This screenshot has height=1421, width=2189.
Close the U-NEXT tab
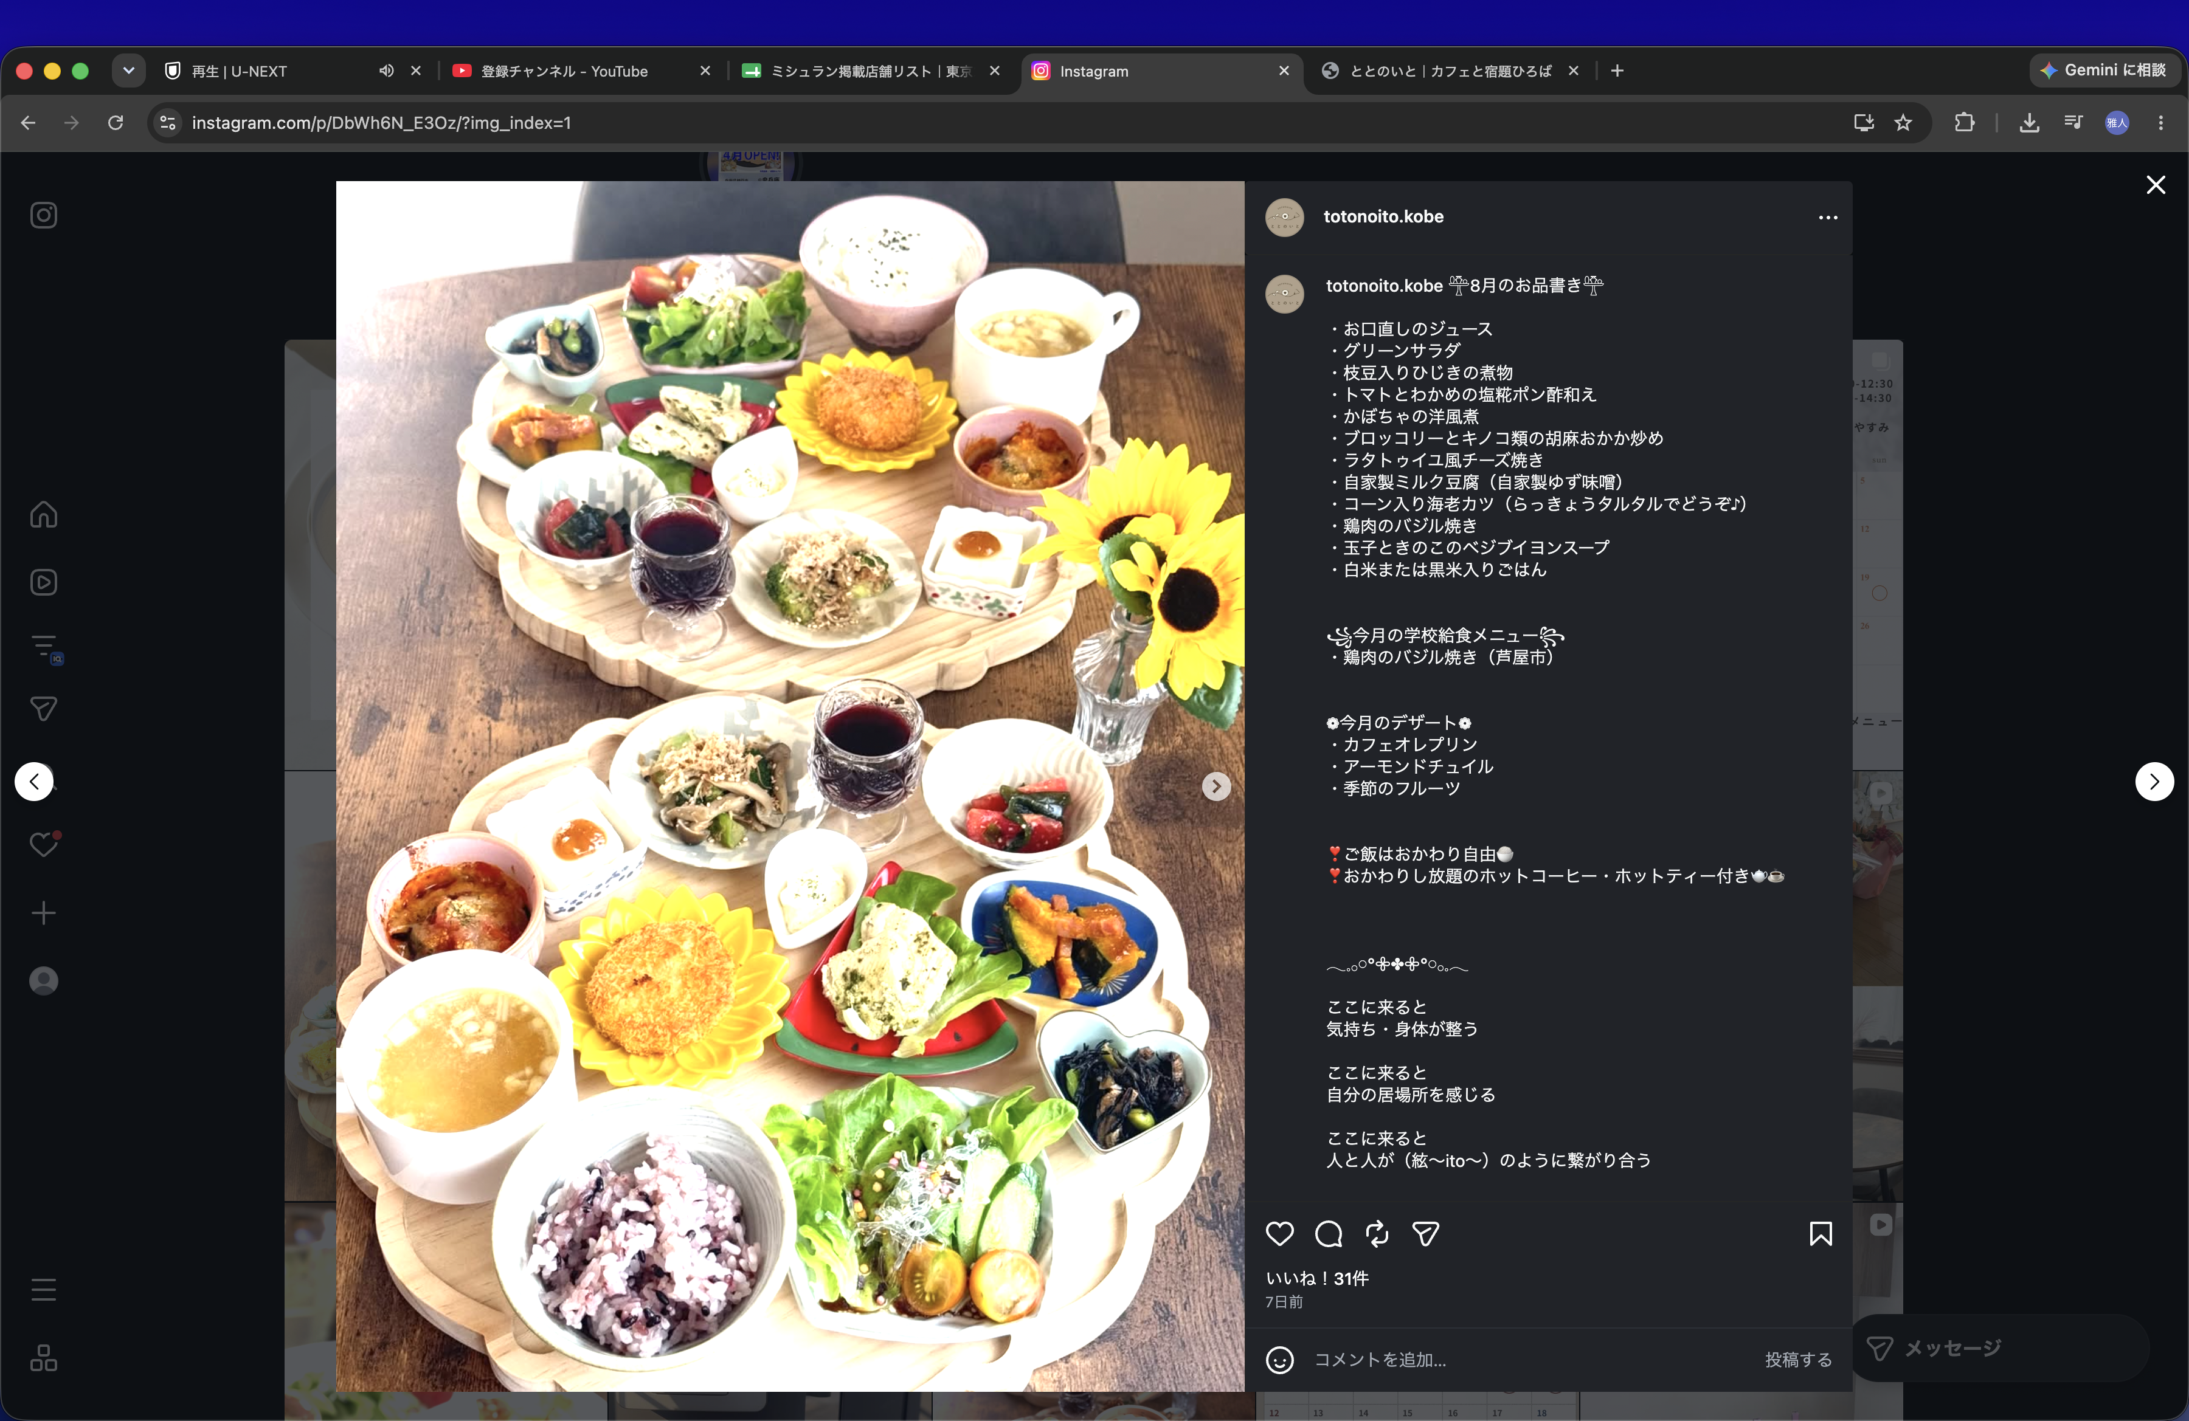coord(416,71)
